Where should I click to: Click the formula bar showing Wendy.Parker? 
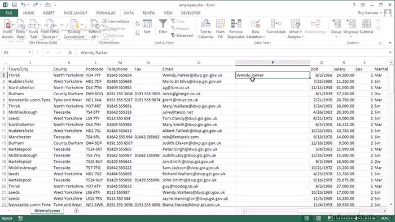coord(233,52)
